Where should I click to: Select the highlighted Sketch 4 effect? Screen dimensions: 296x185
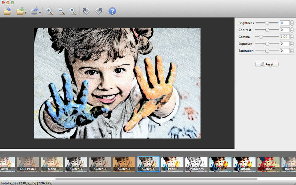click(148, 164)
